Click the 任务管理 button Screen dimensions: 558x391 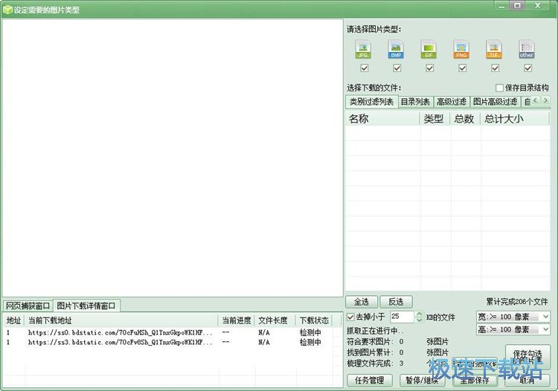tap(369, 380)
